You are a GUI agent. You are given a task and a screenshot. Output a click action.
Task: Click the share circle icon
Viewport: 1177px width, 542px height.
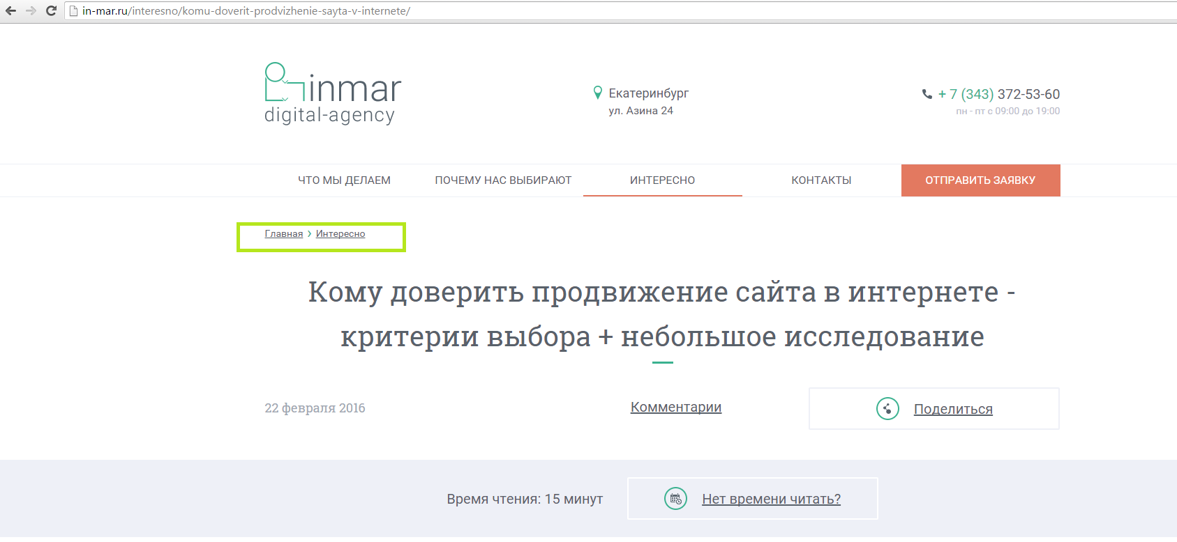point(887,409)
